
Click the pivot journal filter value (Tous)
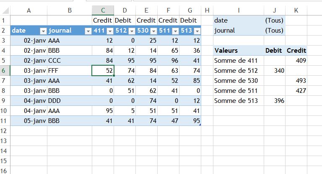274,31
